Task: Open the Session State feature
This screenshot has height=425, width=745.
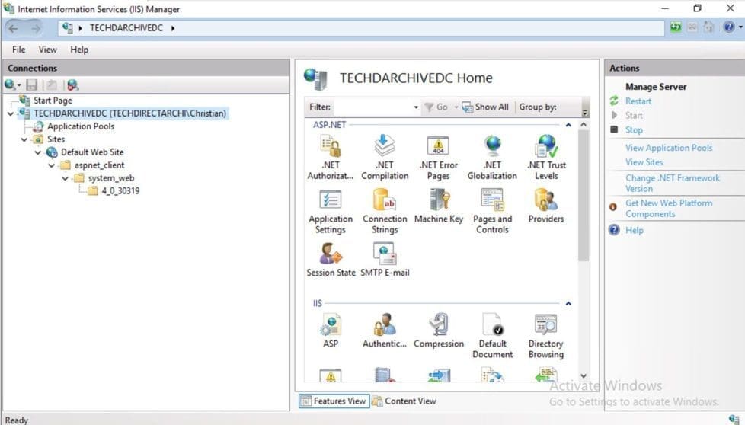Action: 331,260
